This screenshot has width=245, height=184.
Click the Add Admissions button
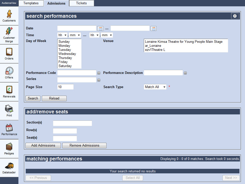[x=43, y=146]
